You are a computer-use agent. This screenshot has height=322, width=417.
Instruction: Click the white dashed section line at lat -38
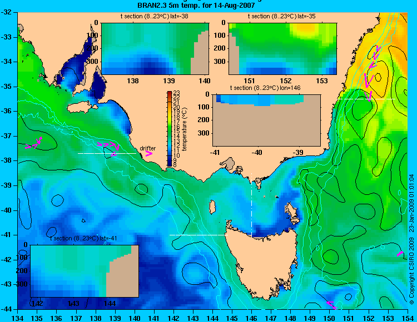tap(107, 153)
